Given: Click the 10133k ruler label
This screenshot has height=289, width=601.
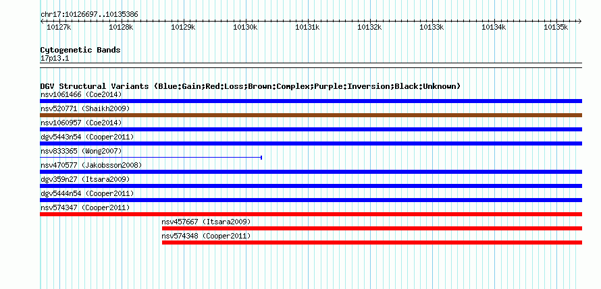Looking at the screenshot, I should 432,27.
